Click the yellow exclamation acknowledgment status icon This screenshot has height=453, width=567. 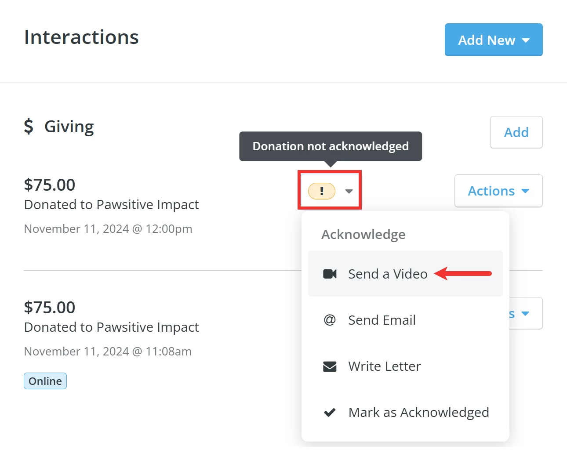[x=321, y=191]
